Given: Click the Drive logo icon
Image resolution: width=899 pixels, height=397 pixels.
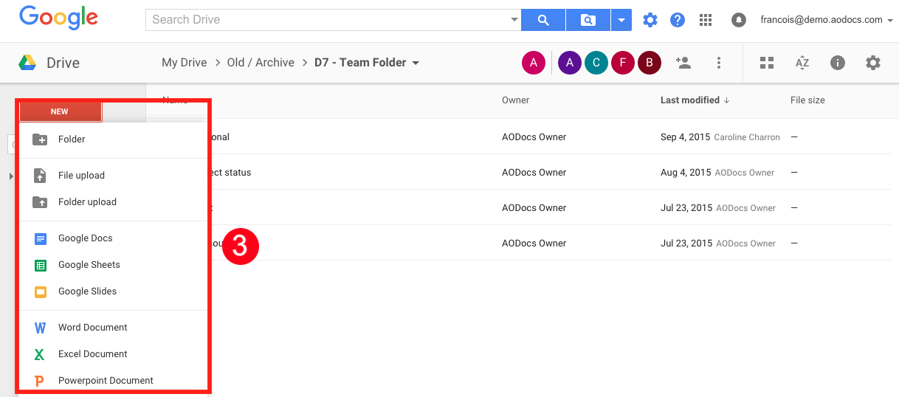Looking at the screenshot, I should [x=28, y=63].
